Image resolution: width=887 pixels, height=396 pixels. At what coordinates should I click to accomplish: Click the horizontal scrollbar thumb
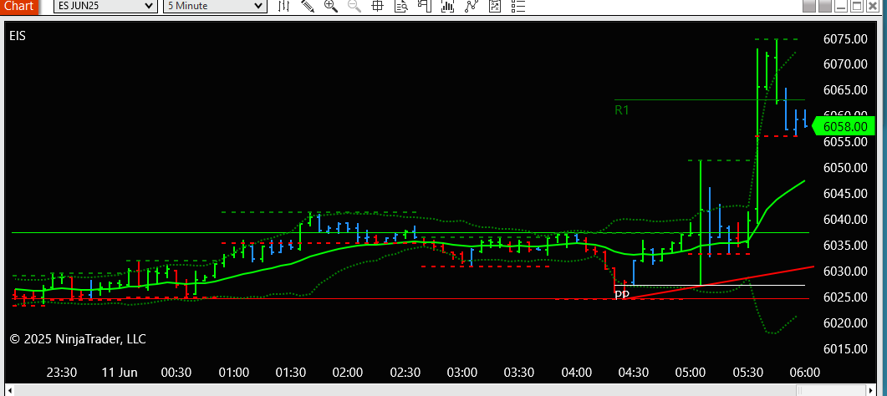tap(832, 390)
